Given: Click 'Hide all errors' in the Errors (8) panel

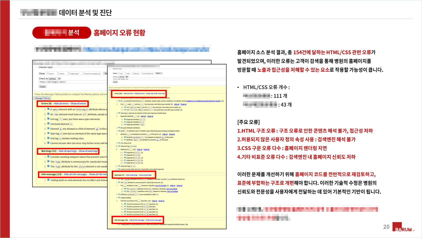Looking at the screenshot, I should click(x=61, y=104).
